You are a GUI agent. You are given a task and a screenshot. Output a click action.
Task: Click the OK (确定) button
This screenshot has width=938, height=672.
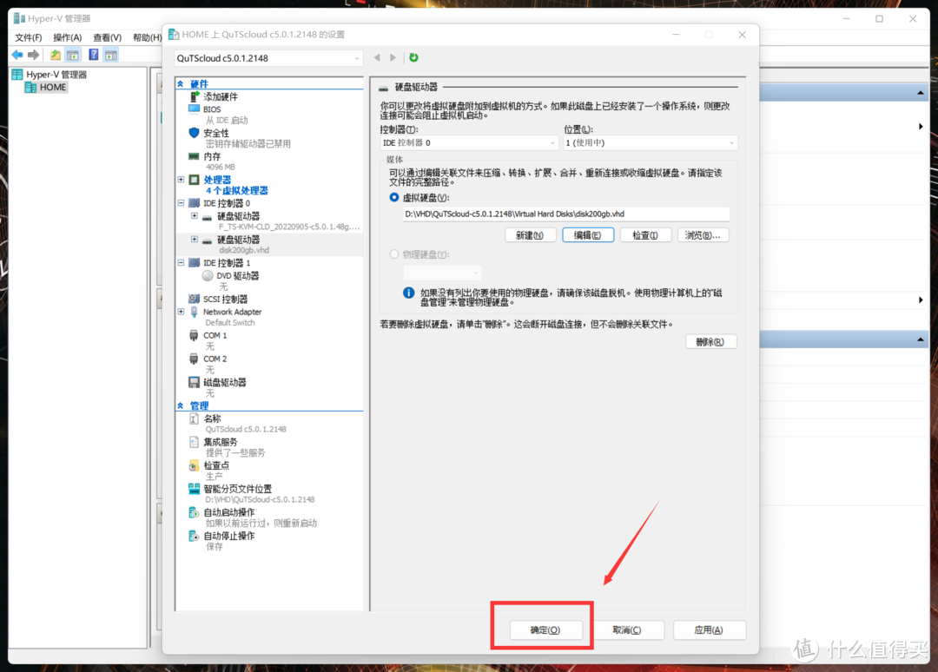pos(545,630)
